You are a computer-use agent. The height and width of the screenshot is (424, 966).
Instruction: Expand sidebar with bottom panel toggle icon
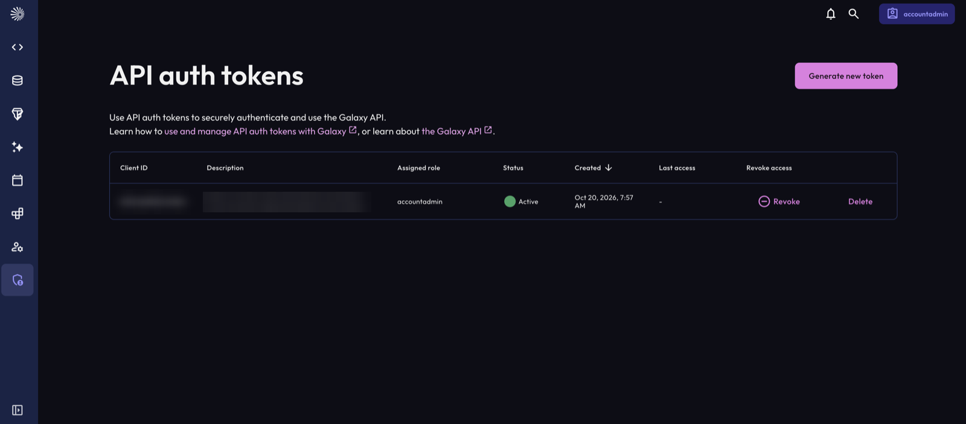(18, 410)
